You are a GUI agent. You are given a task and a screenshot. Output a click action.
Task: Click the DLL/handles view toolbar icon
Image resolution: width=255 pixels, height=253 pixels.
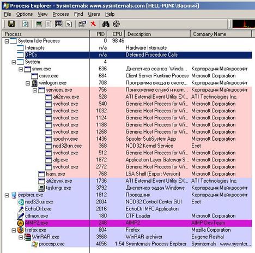[x=69, y=24]
